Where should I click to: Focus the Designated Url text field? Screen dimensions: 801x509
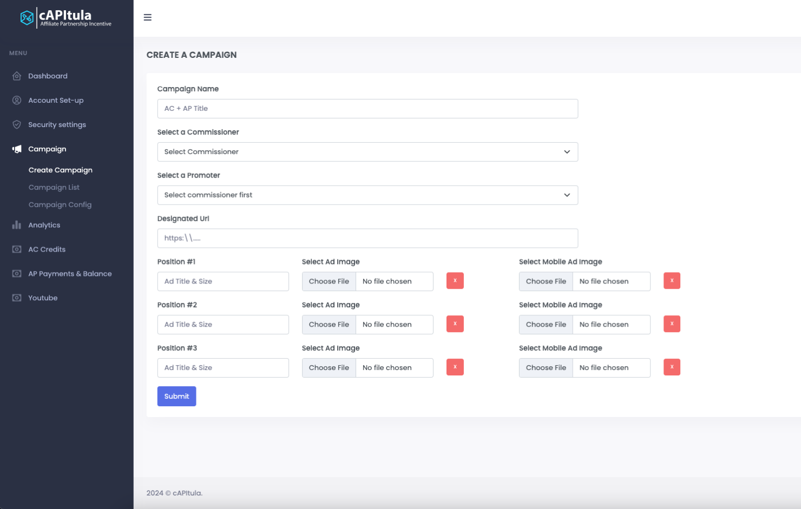tap(367, 239)
